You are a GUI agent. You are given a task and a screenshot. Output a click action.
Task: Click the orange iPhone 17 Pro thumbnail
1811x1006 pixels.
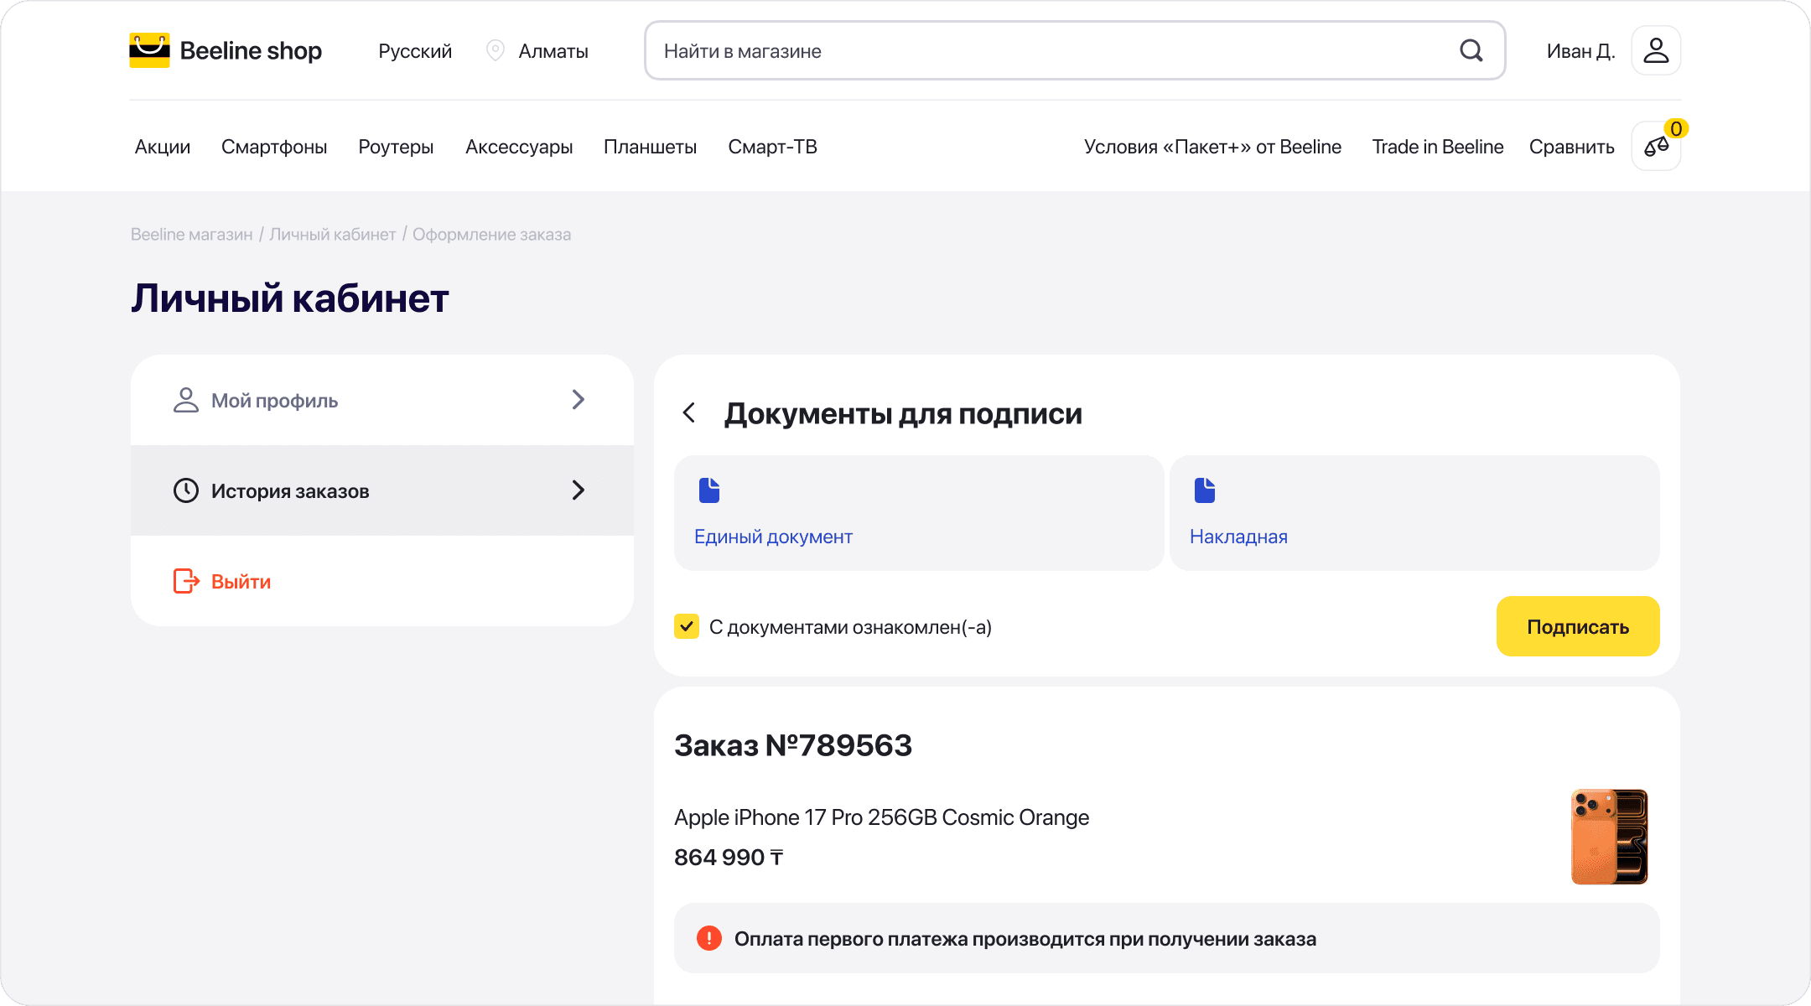click(1609, 836)
